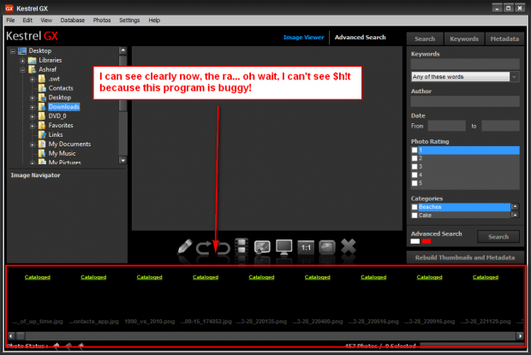
Task: Switch to the Keywords tab
Action: coord(463,38)
